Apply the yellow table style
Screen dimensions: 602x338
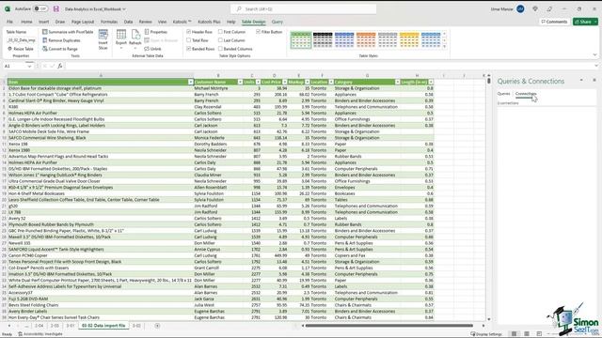(x=409, y=39)
